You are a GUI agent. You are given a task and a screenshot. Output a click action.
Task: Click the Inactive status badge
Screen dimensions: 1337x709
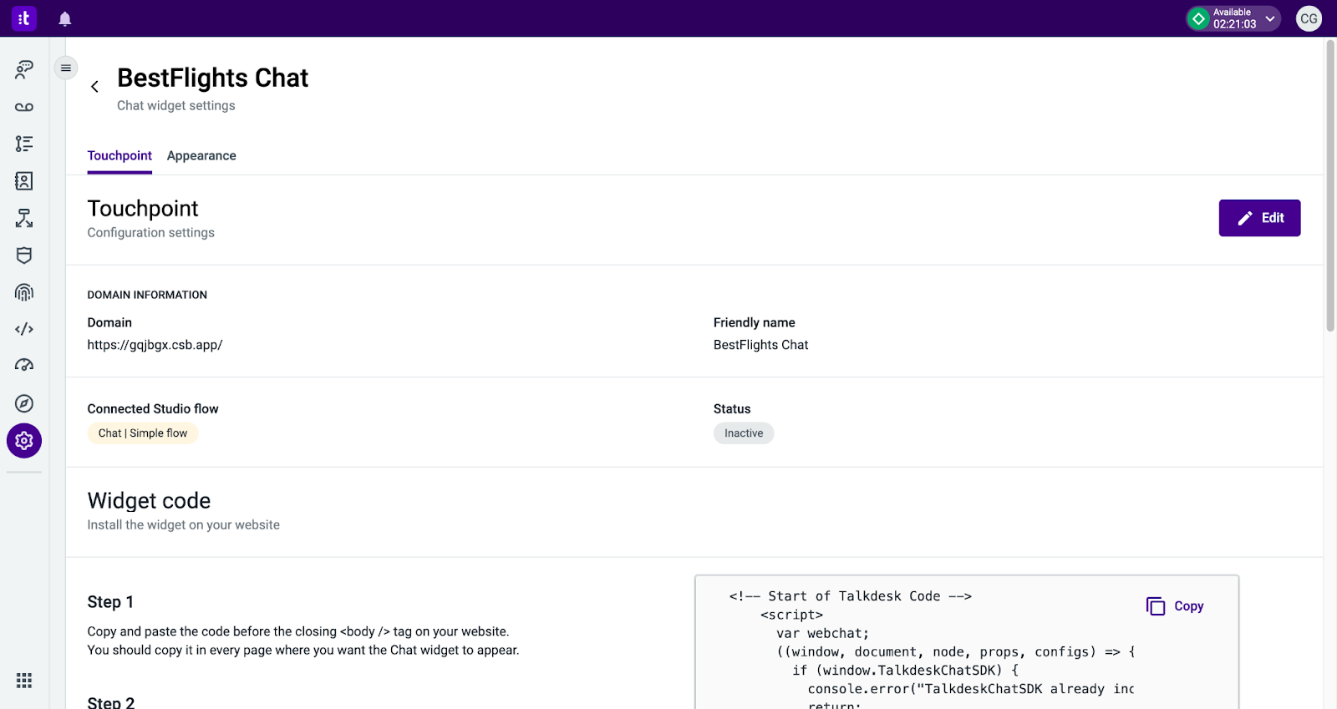pyautogui.click(x=744, y=433)
